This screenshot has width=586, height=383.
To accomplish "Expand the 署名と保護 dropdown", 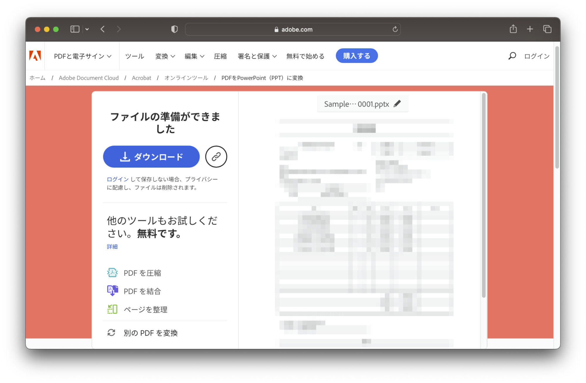I will point(257,56).
